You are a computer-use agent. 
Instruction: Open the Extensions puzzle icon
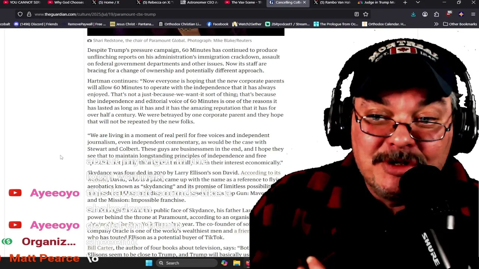pos(436,14)
